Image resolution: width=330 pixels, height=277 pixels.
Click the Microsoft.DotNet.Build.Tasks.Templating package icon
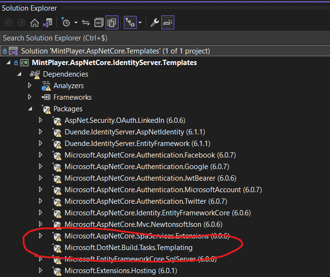click(x=57, y=248)
